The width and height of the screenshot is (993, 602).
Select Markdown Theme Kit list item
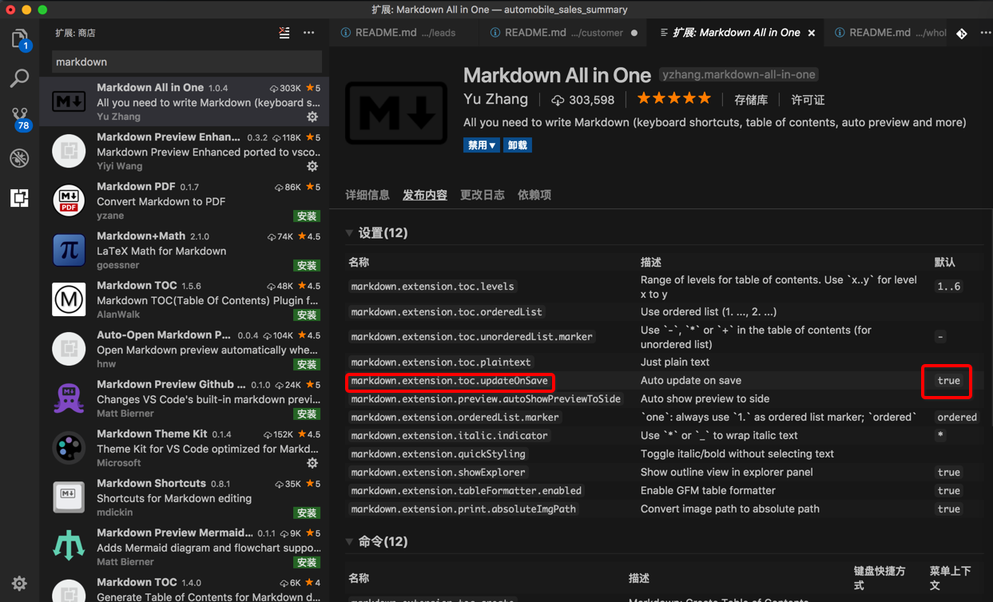click(x=185, y=448)
